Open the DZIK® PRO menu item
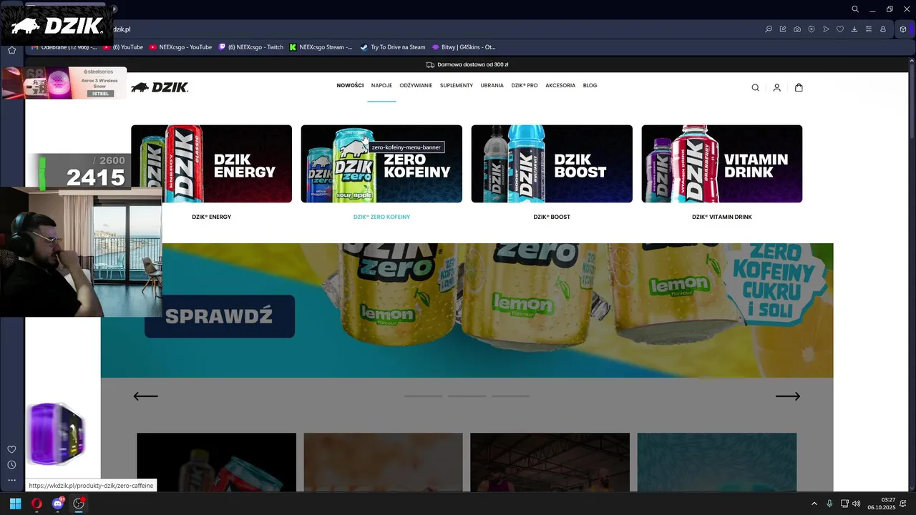 click(525, 85)
